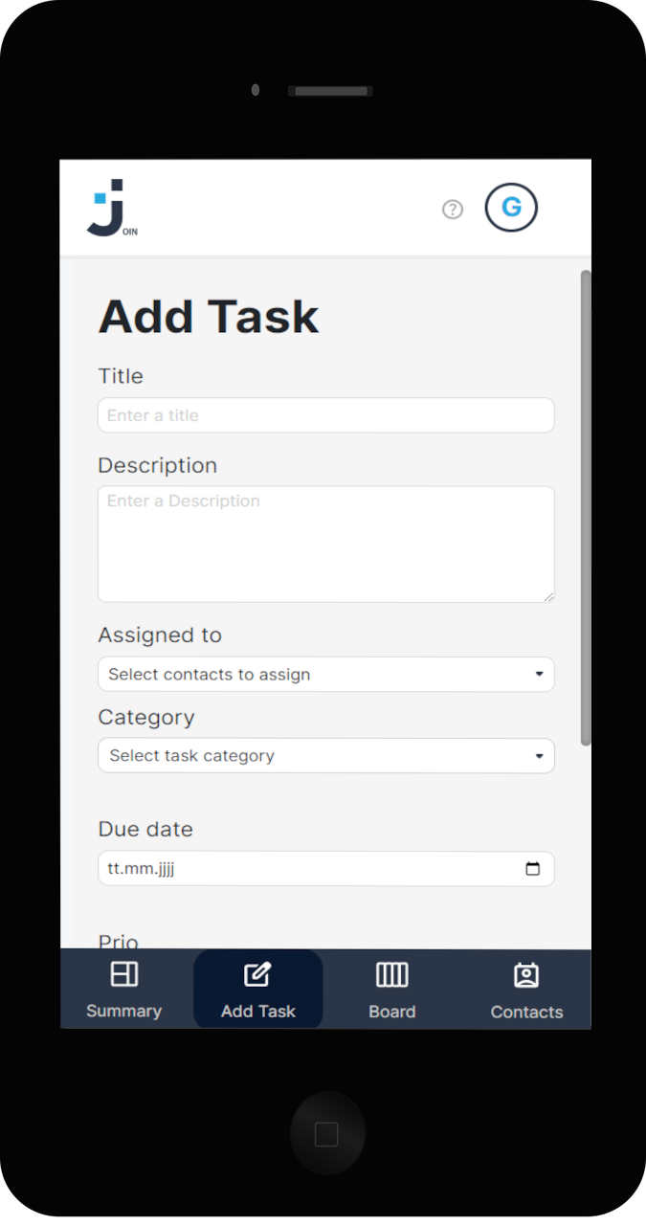The width and height of the screenshot is (646, 1225).
Task: Expand Assigned to dropdown arrow
Action: (x=539, y=675)
